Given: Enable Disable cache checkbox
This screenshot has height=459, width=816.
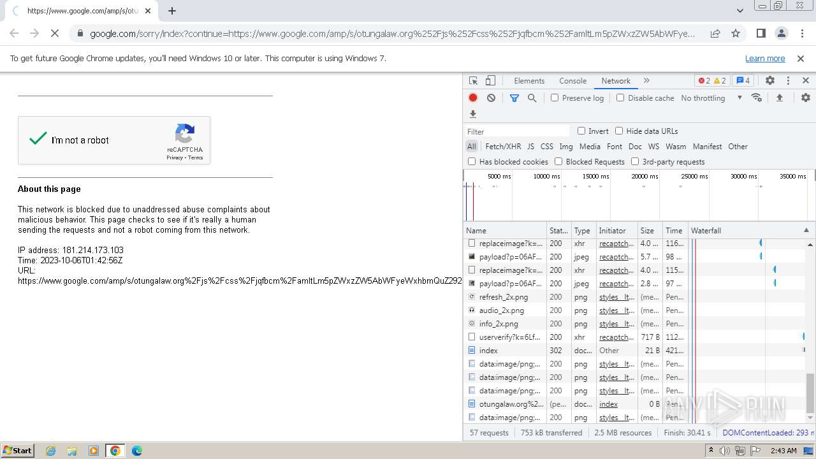Looking at the screenshot, I should [x=620, y=98].
